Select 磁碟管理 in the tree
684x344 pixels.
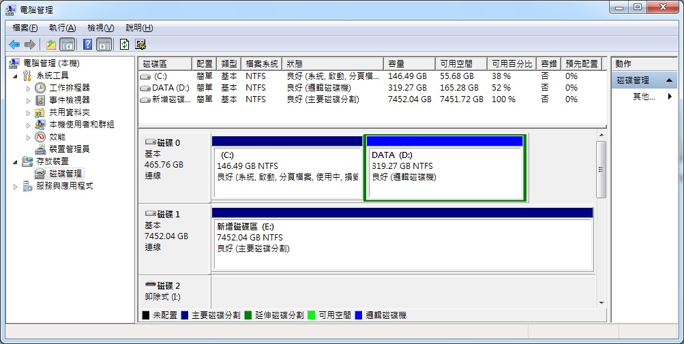point(65,174)
